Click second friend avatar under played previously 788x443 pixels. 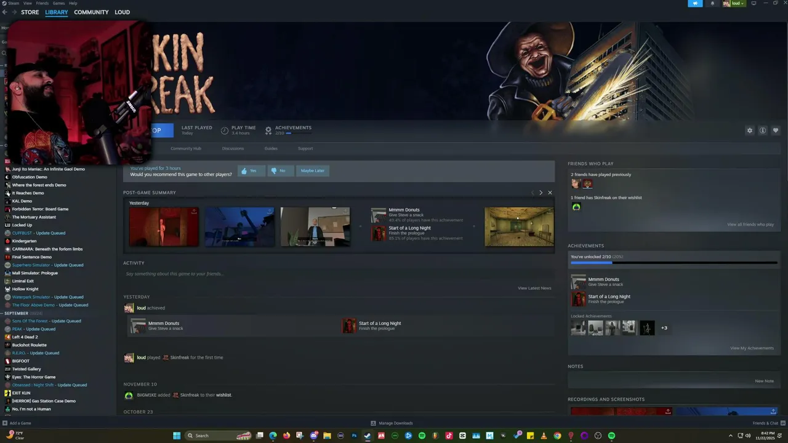pyautogui.click(x=587, y=183)
